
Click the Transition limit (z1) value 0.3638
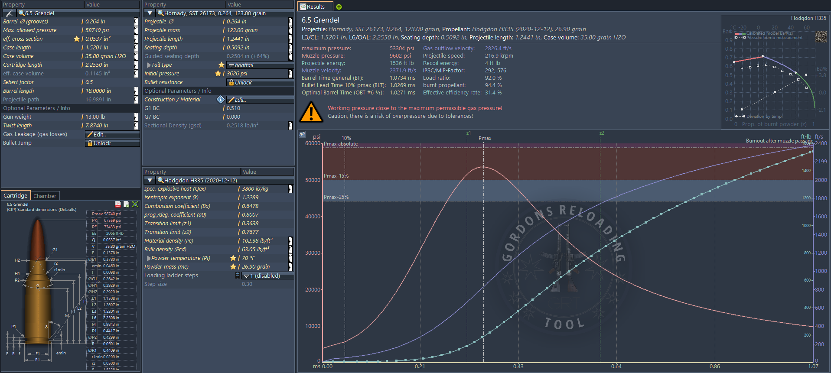tap(250, 224)
